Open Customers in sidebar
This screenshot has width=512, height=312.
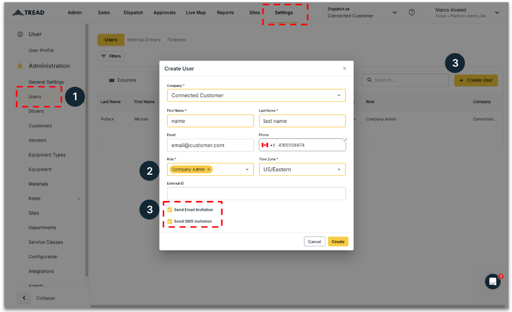pyautogui.click(x=40, y=126)
